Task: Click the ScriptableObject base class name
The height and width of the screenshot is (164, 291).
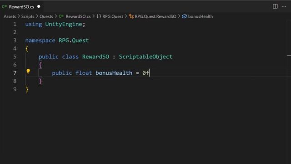Action: (x=145, y=56)
